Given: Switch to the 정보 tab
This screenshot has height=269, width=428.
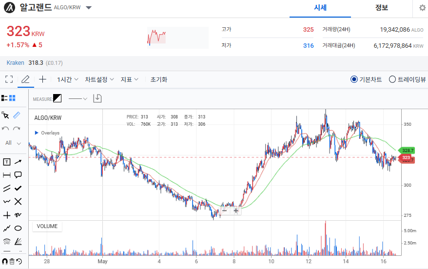Looking at the screenshot, I should point(382,8).
